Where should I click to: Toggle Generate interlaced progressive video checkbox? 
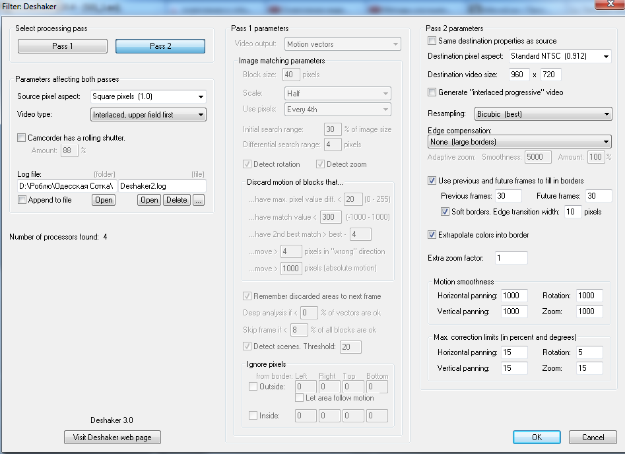pos(432,92)
